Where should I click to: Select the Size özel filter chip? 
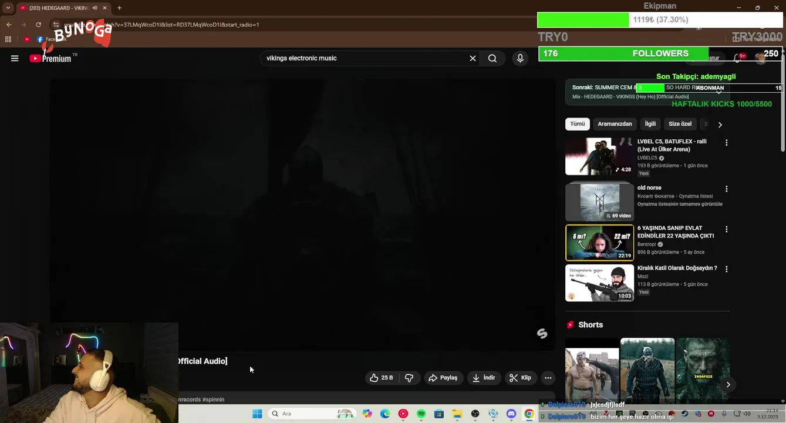680,124
